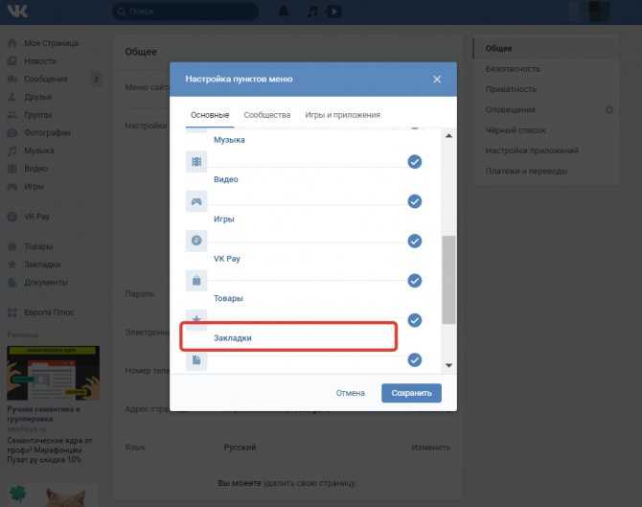Open the ad image with hands and webpage
This screenshot has height=507, width=642.
54,373
